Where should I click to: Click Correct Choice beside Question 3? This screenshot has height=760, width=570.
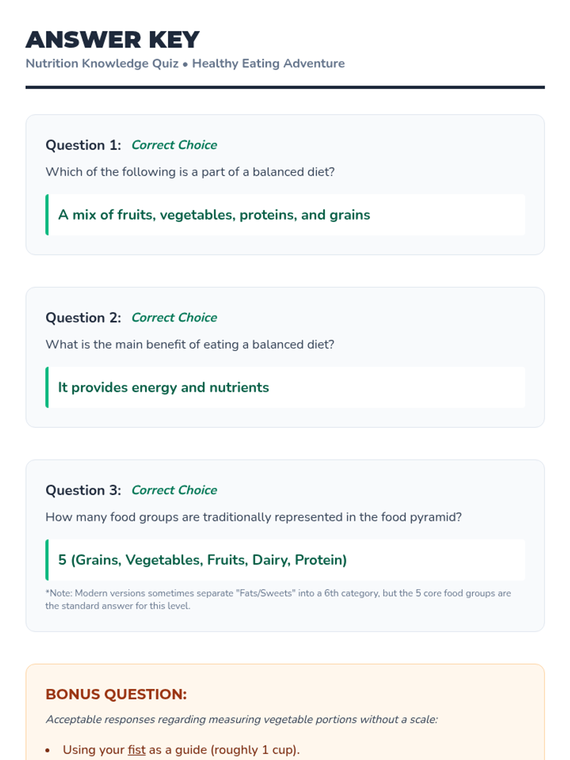174,490
